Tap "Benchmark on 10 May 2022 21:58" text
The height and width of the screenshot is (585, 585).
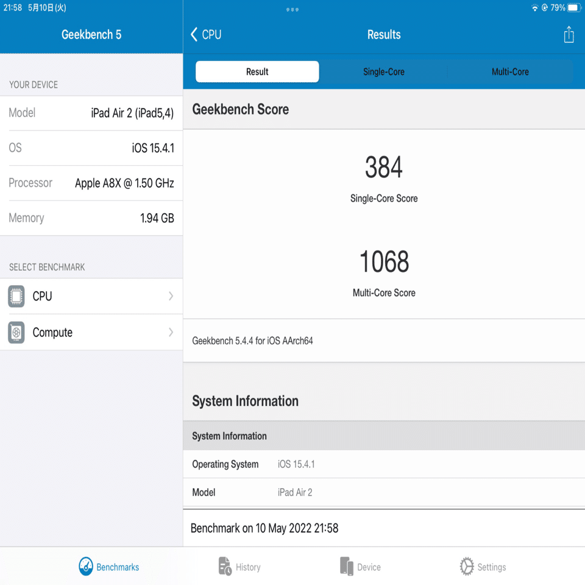pyautogui.click(x=264, y=528)
